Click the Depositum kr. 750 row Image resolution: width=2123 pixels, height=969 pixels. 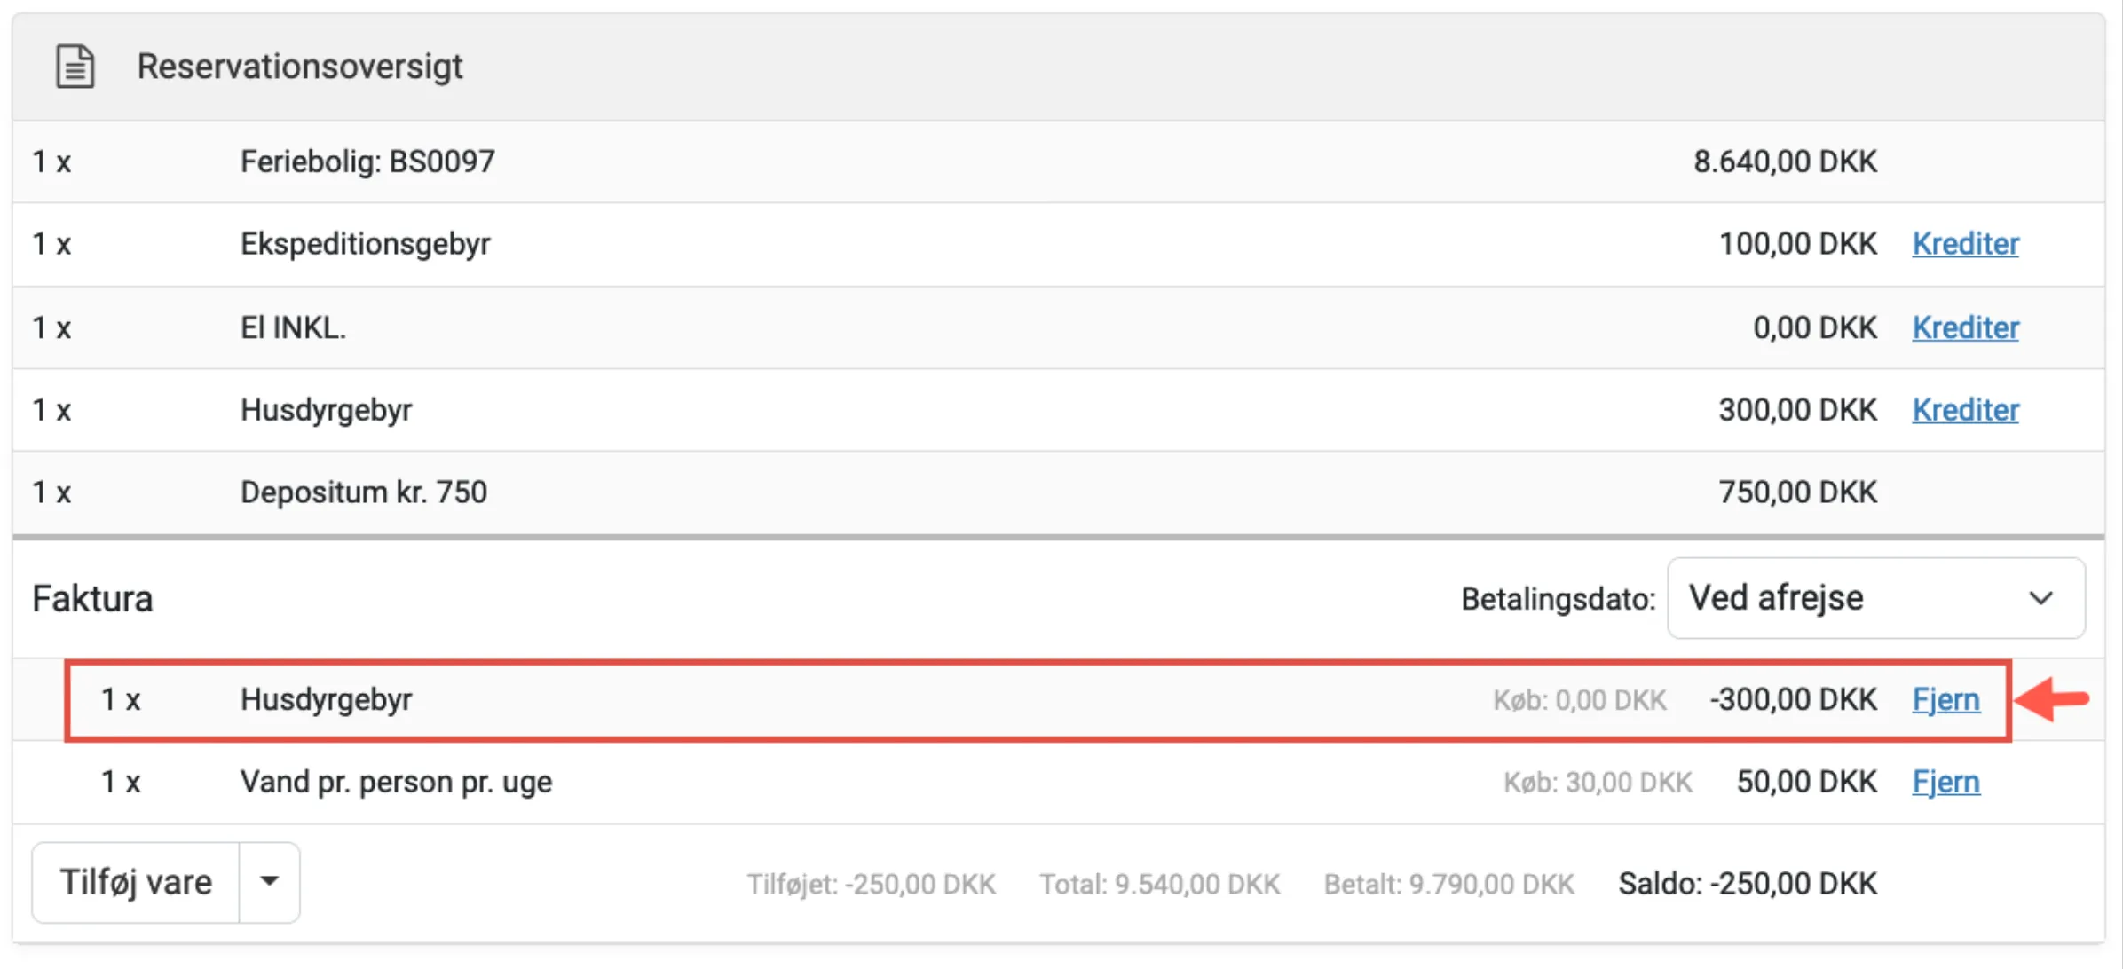pyautogui.click(x=364, y=492)
